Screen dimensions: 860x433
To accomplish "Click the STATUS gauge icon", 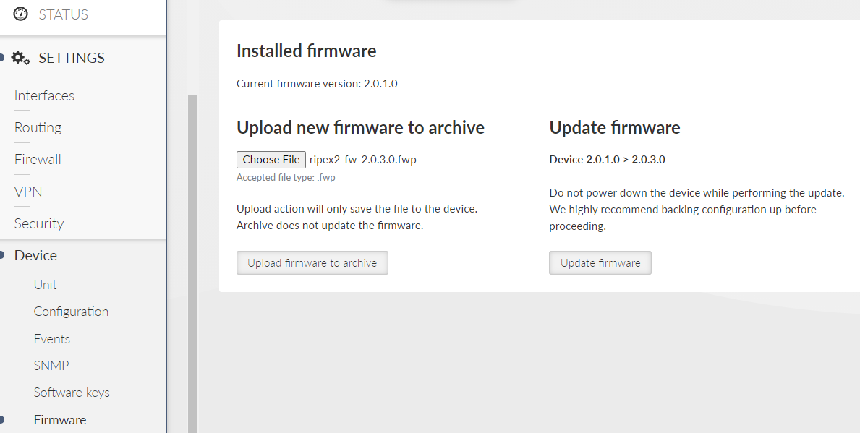I will tap(20, 14).
